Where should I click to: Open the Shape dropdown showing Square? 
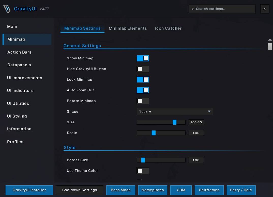coord(175,111)
